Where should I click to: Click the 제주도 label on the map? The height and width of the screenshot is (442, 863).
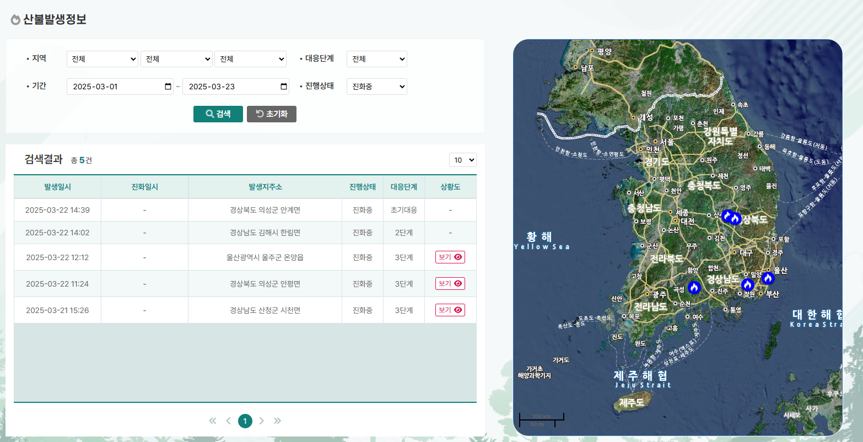[x=632, y=403]
